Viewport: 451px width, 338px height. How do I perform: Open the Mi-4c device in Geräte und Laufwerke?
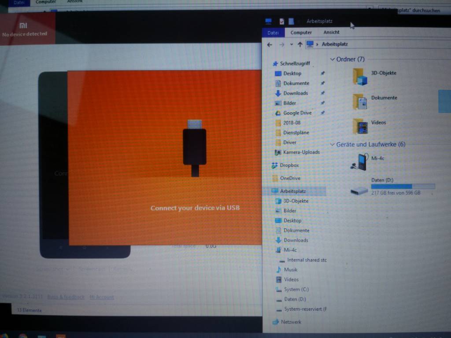point(360,162)
